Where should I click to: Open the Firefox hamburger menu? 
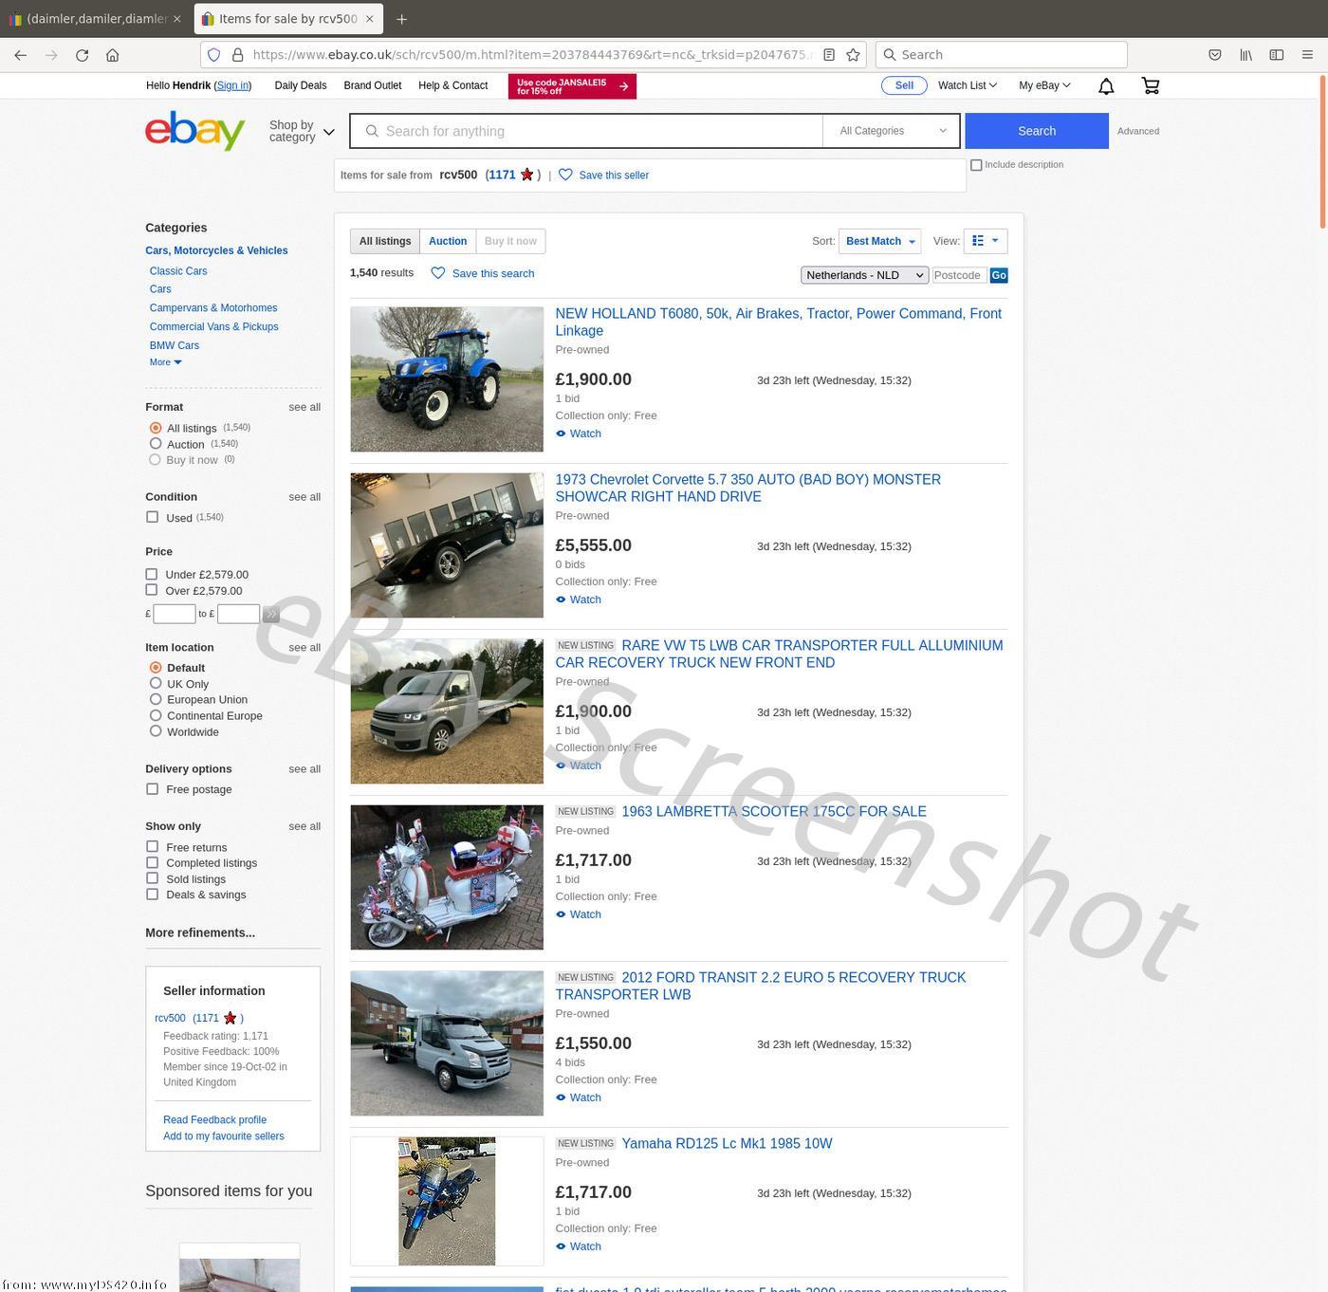(x=1307, y=55)
